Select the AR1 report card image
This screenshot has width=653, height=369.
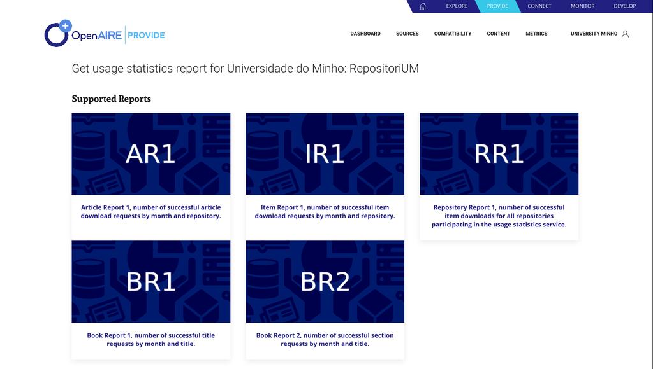pyautogui.click(x=150, y=154)
